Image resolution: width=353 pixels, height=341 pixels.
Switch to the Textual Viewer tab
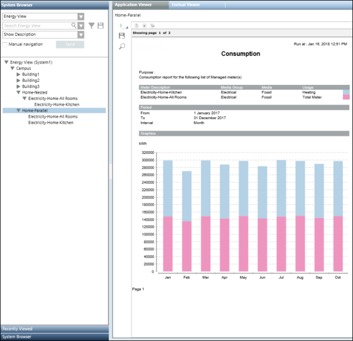pyautogui.click(x=185, y=4)
